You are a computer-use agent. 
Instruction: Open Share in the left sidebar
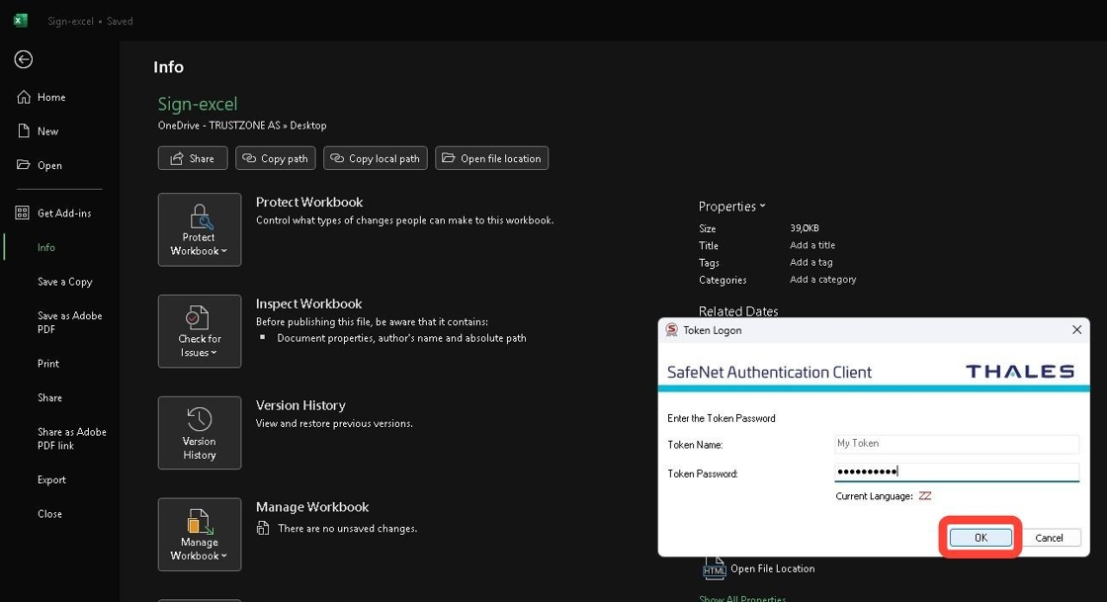pos(49,397)
